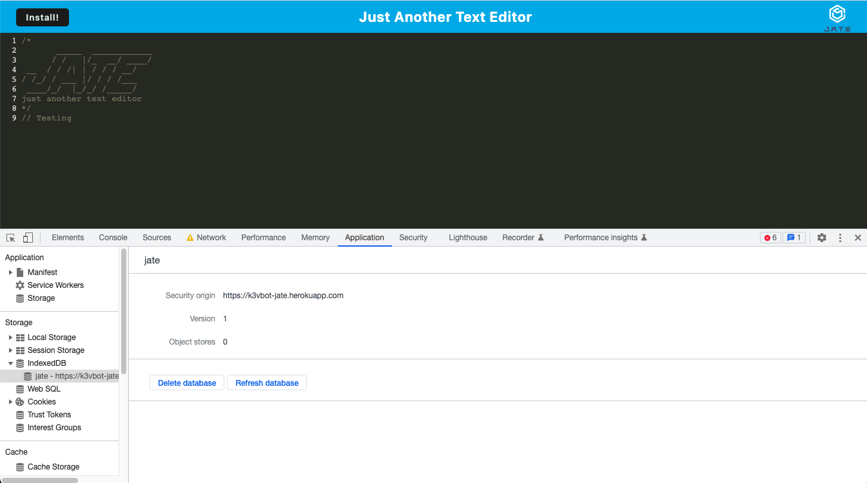Expand the Local Storage tree item

click(x=9, y=337)
